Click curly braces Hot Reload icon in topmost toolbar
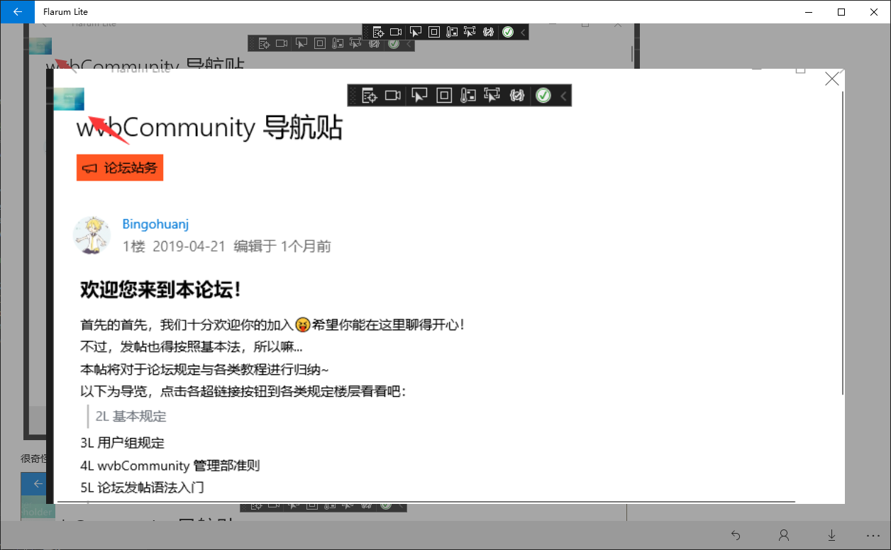Image resolution: width=891 pixels, height=550 pixels. [x=488, y=32]
